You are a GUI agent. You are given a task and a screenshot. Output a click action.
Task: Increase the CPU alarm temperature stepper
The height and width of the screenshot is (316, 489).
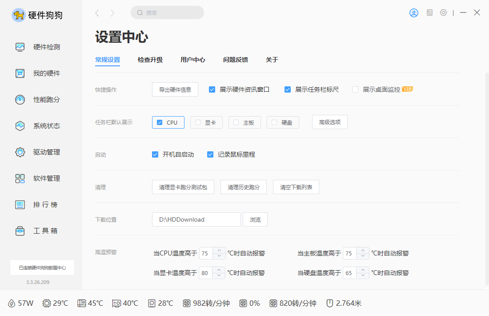pos(218,250)
